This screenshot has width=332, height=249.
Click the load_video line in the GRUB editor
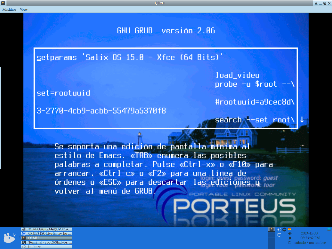click(237, 75)
